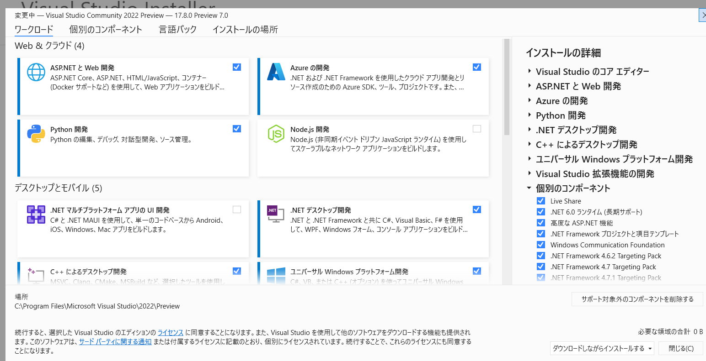The image size is (706, 361).
Task: Select the ワークロード tab
Action: 34,30
